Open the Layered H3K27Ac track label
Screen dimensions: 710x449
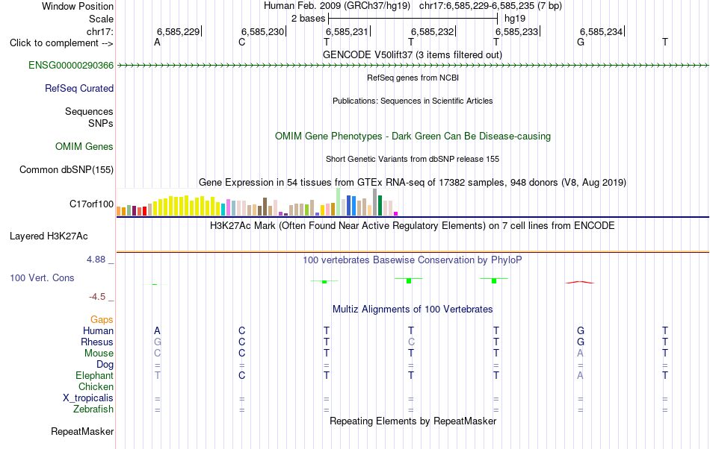(49, 236)
